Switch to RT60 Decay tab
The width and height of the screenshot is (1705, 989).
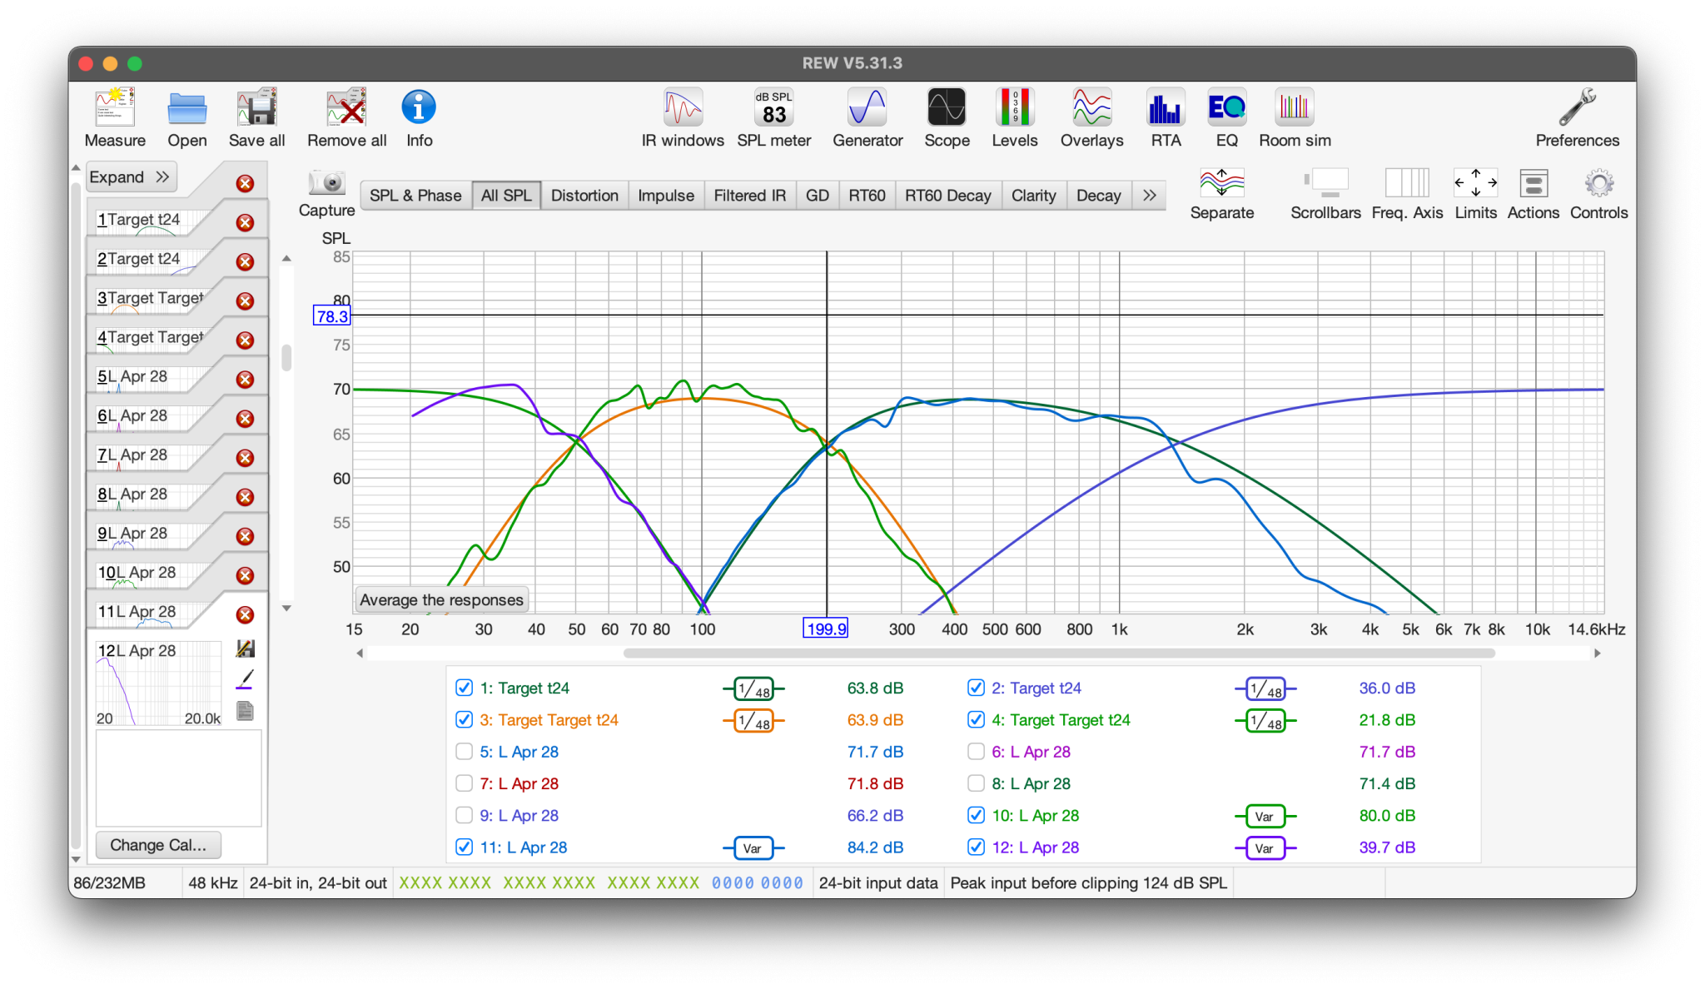pos(948,195)
